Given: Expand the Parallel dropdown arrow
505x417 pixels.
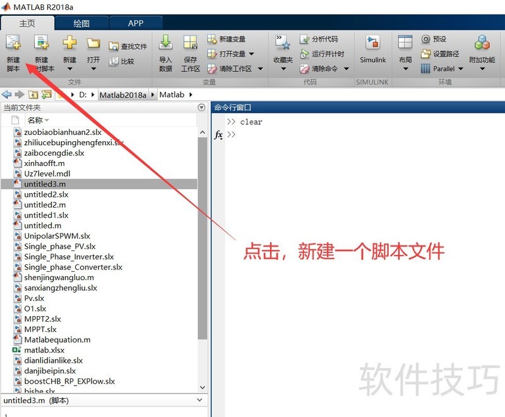Looking at the screenshot, I should [461, 69].
